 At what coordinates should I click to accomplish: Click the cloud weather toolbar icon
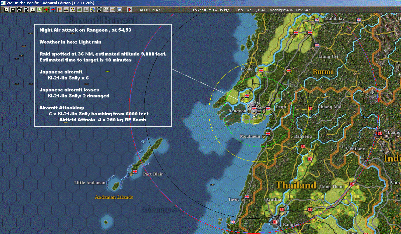119,10
